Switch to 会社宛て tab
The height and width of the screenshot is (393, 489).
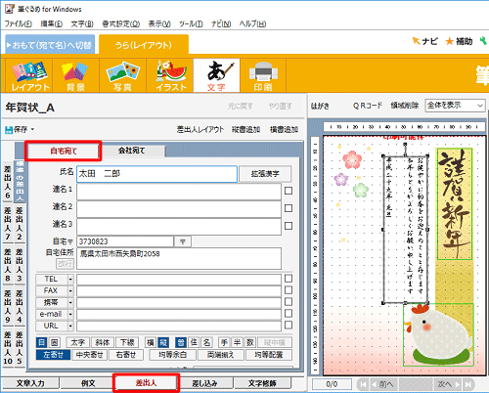point(132,151)
